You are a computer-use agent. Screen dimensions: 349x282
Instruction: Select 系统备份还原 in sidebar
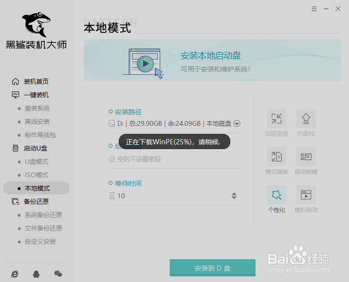pyautogui.click(x=43, y=215)
